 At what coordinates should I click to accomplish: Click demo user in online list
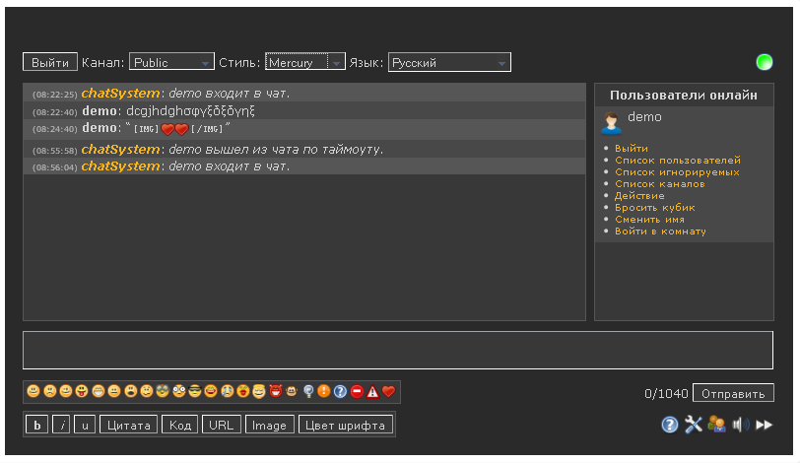[x=644, y=117]
